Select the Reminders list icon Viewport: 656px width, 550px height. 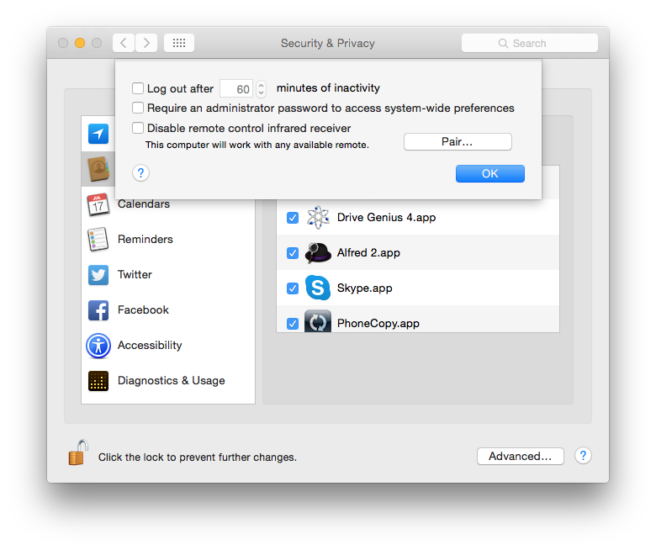coord(98,240)
